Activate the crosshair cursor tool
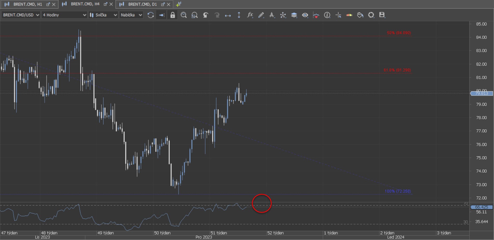 [x=338, y=15]
